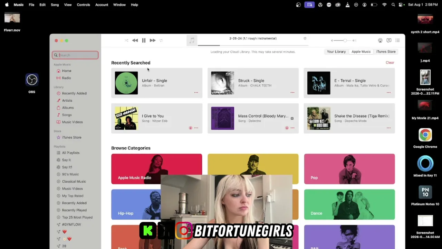Open the more menu for E - Ternal - Single
This screenshot has width=442, height=249.
click(388, 93)
